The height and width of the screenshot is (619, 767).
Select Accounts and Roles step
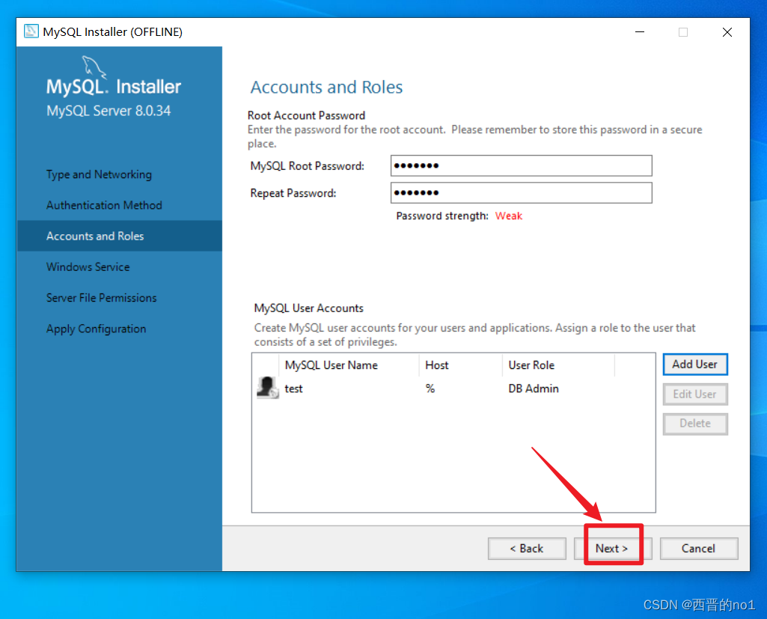click(x=120, y=236)
